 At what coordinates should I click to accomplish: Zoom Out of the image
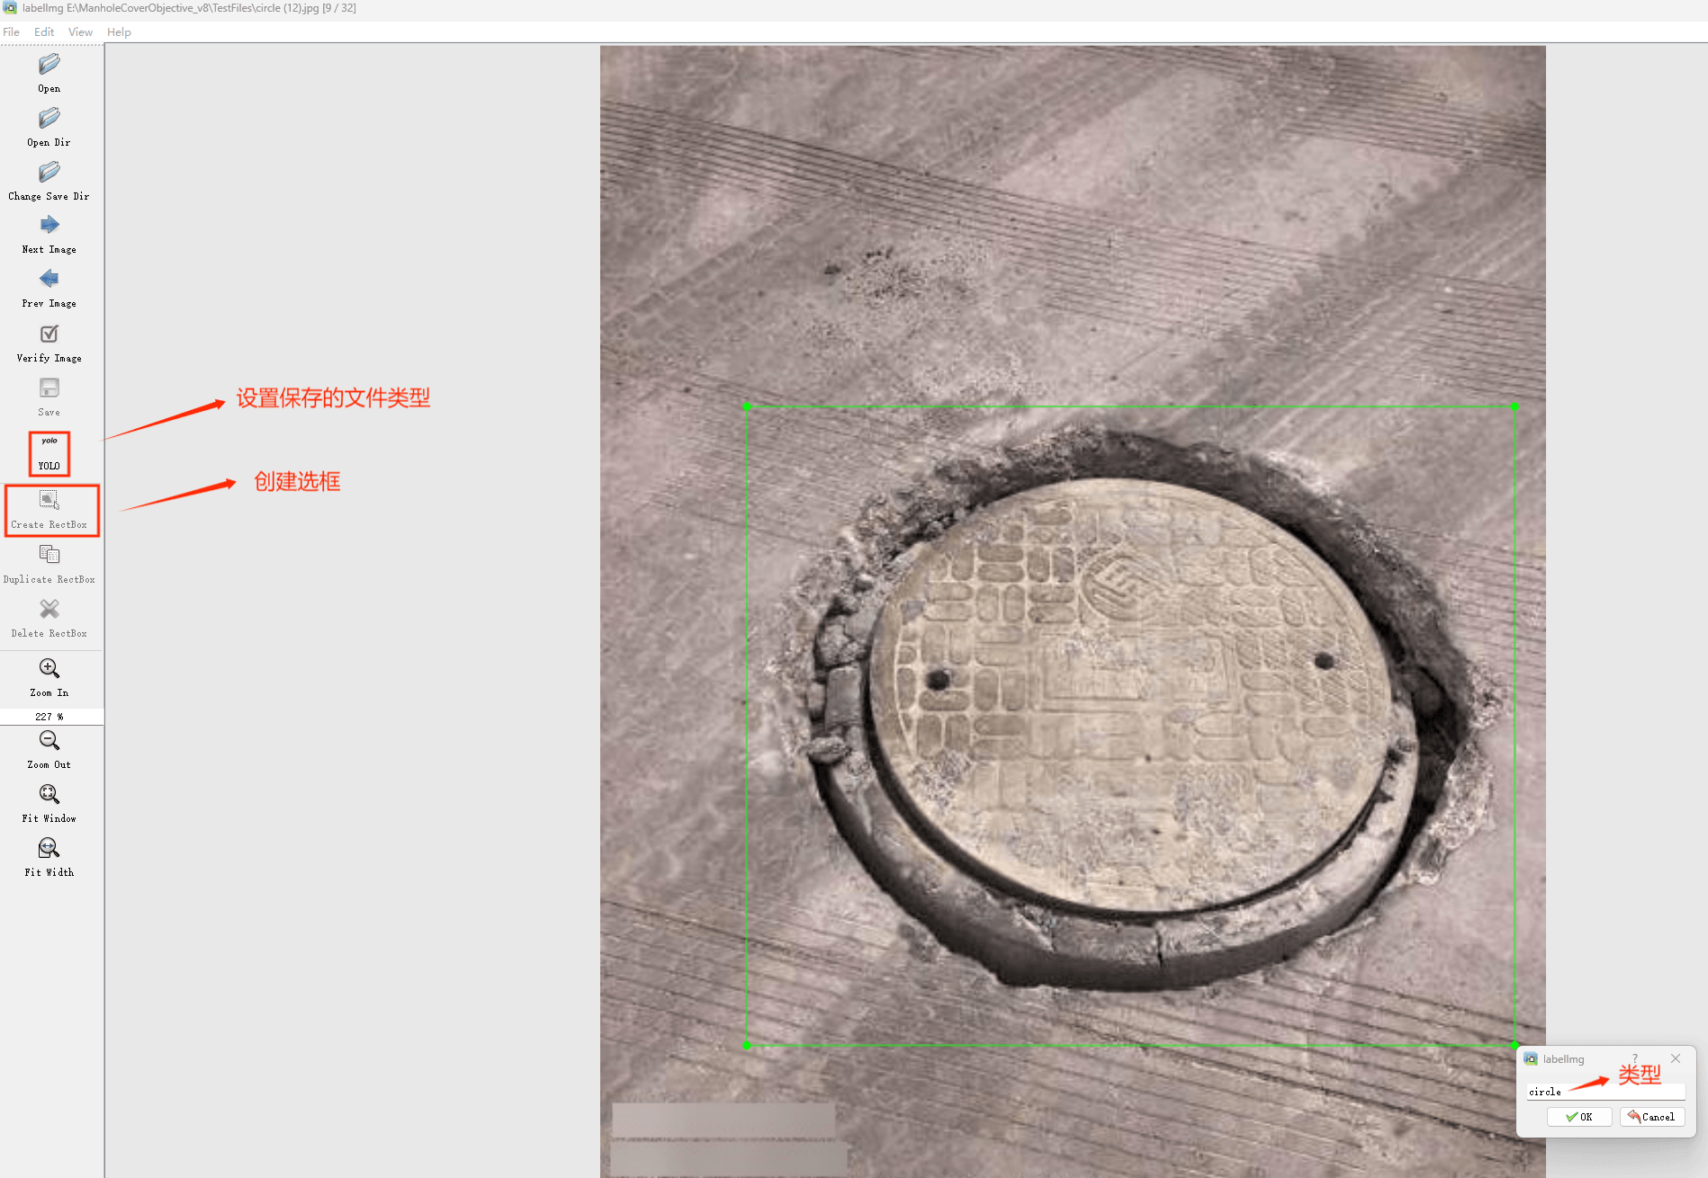(49, 741)
